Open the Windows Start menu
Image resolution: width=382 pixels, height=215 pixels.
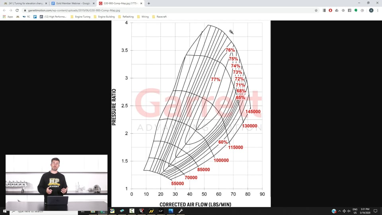(x=5, y=211)
